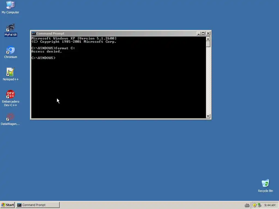Click the network connection tray icon
The height and width of the screenshot is (209, 279).
pos(260,205)
